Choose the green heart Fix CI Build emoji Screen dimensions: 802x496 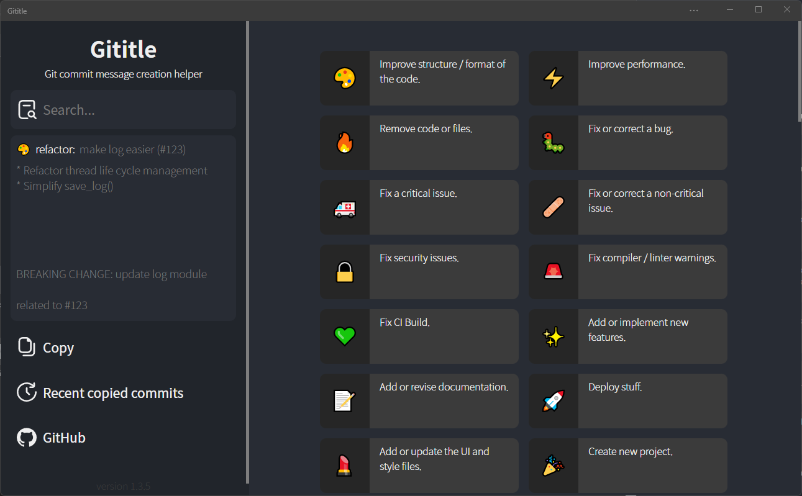[345, 336]
